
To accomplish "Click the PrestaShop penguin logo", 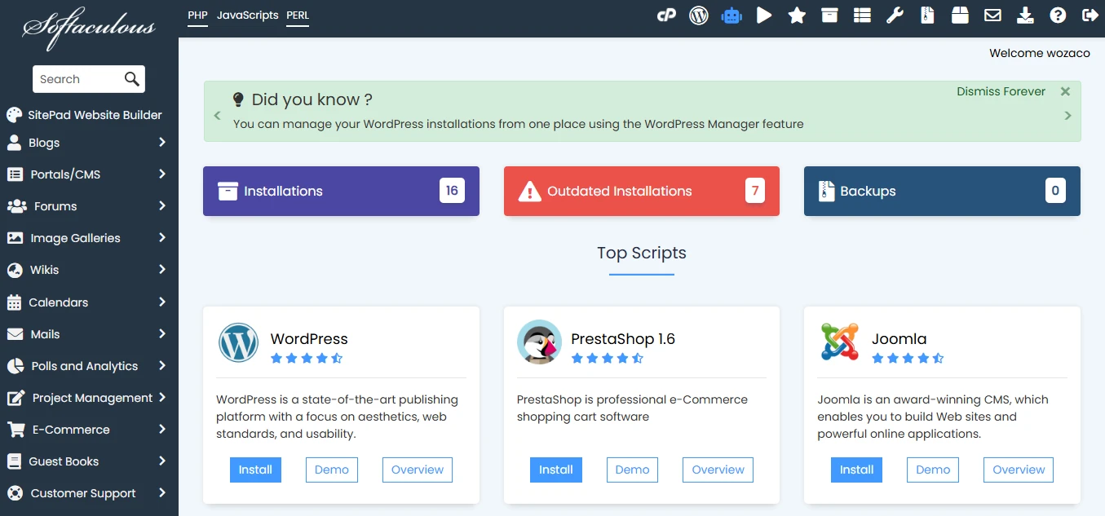I will tap(539, 342).
